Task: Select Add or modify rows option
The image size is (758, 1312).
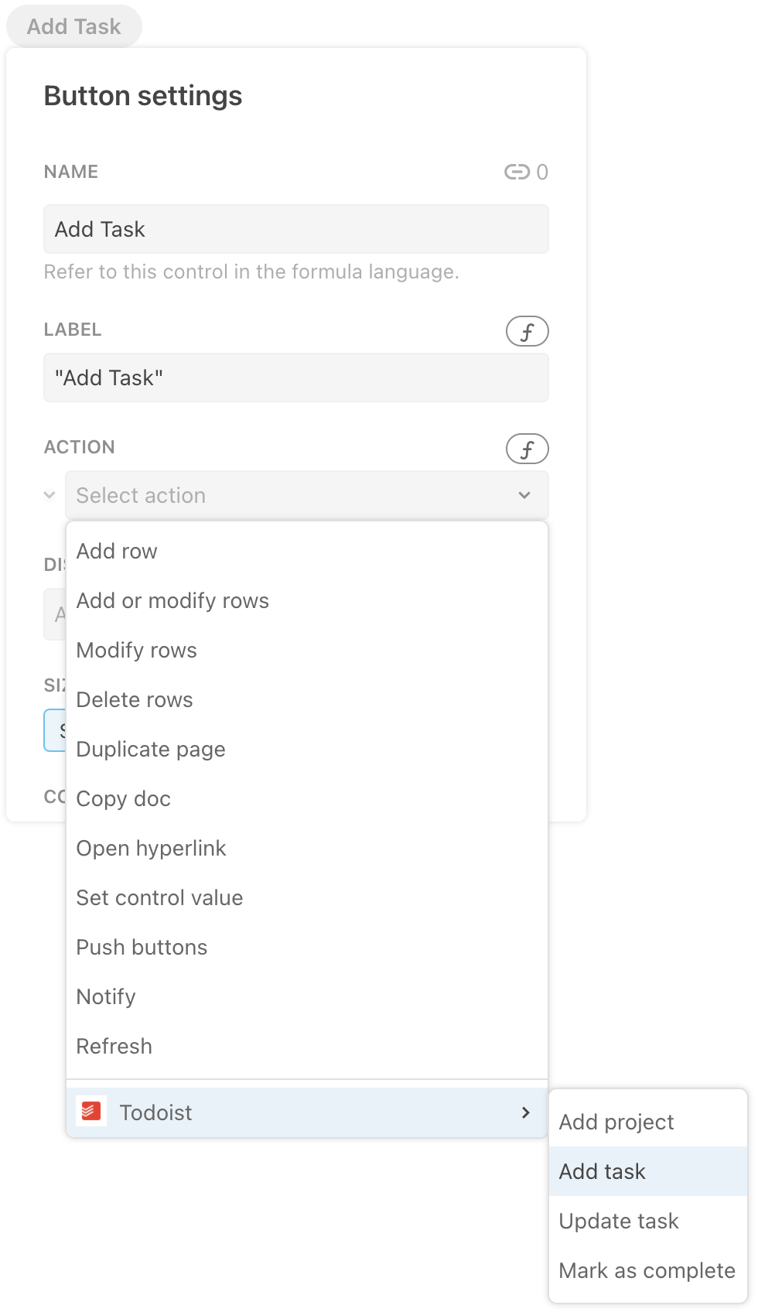Action: coord(172,600)
